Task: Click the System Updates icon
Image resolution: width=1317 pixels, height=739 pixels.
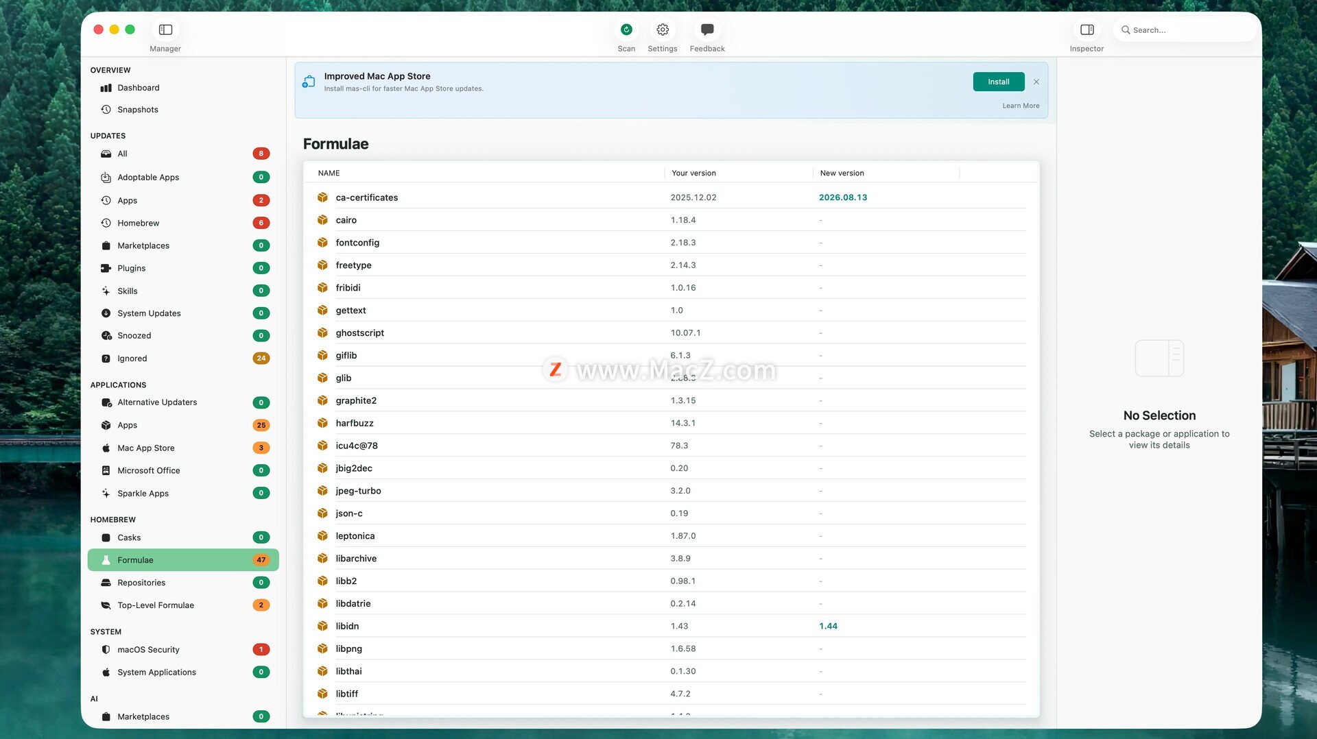Action: click(106, 313)
